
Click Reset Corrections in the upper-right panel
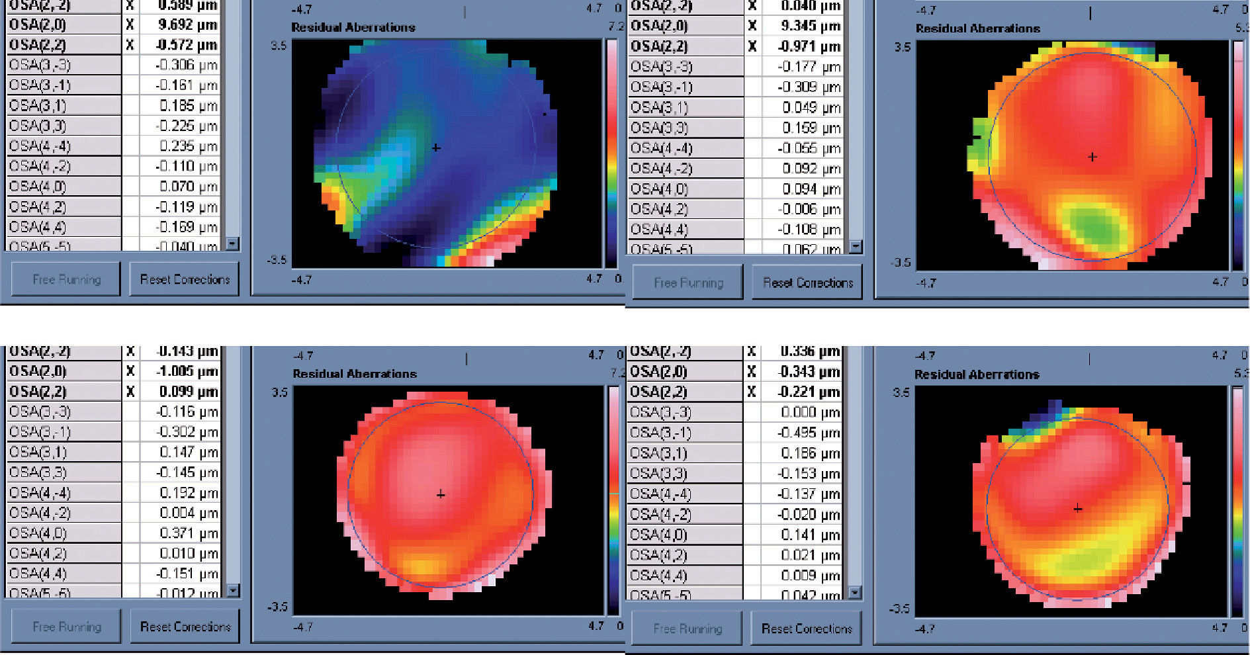click(x=807, y=283)
